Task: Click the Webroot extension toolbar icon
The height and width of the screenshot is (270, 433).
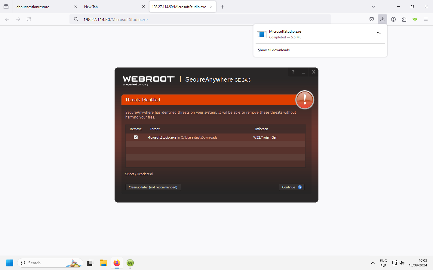Action: pyautogui.click(x=415, y=19)
